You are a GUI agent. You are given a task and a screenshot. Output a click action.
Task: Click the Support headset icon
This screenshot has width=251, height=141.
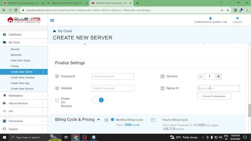4,129
